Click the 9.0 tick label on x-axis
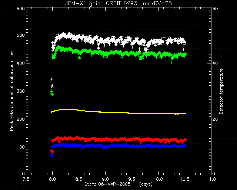Image resolution: width=237 pixels, height=190 pixels. coord(105,179)
